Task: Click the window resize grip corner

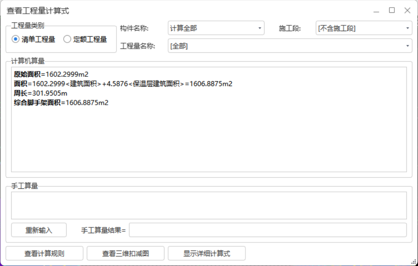Action: pyautogui.click(x=414, y=262)
